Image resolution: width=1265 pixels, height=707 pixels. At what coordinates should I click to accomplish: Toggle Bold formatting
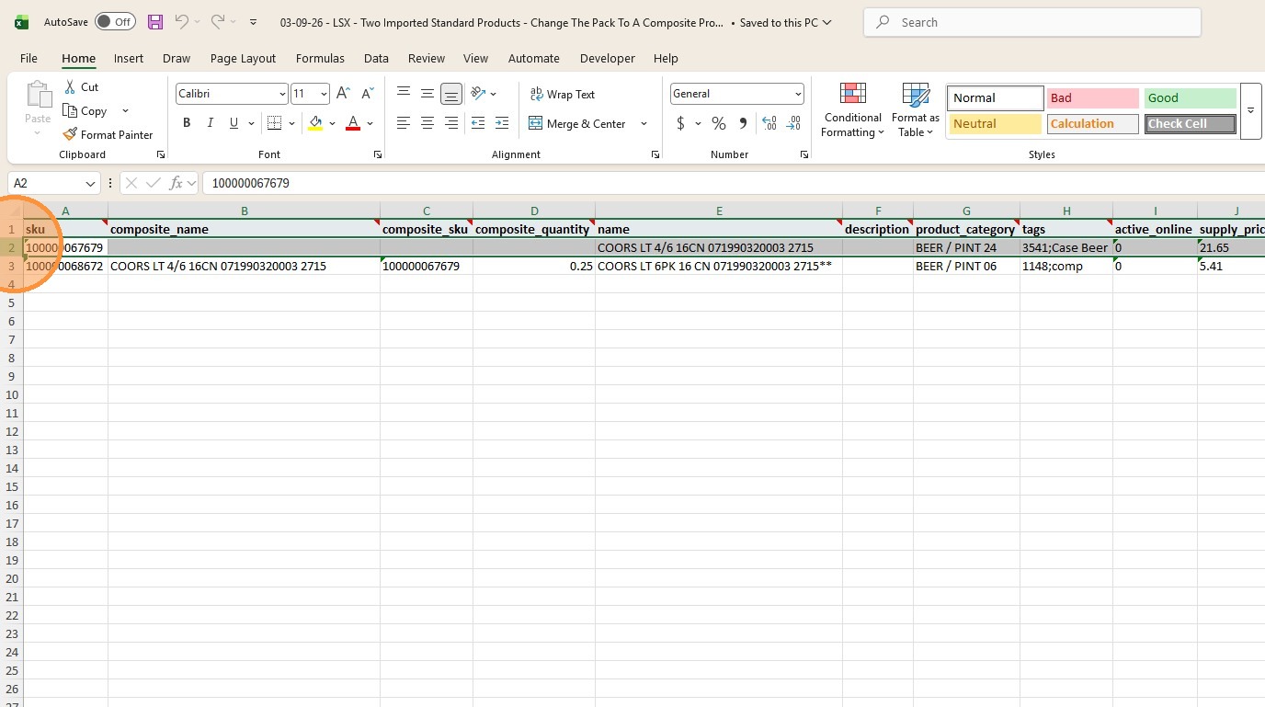click(x=187, y=123)
